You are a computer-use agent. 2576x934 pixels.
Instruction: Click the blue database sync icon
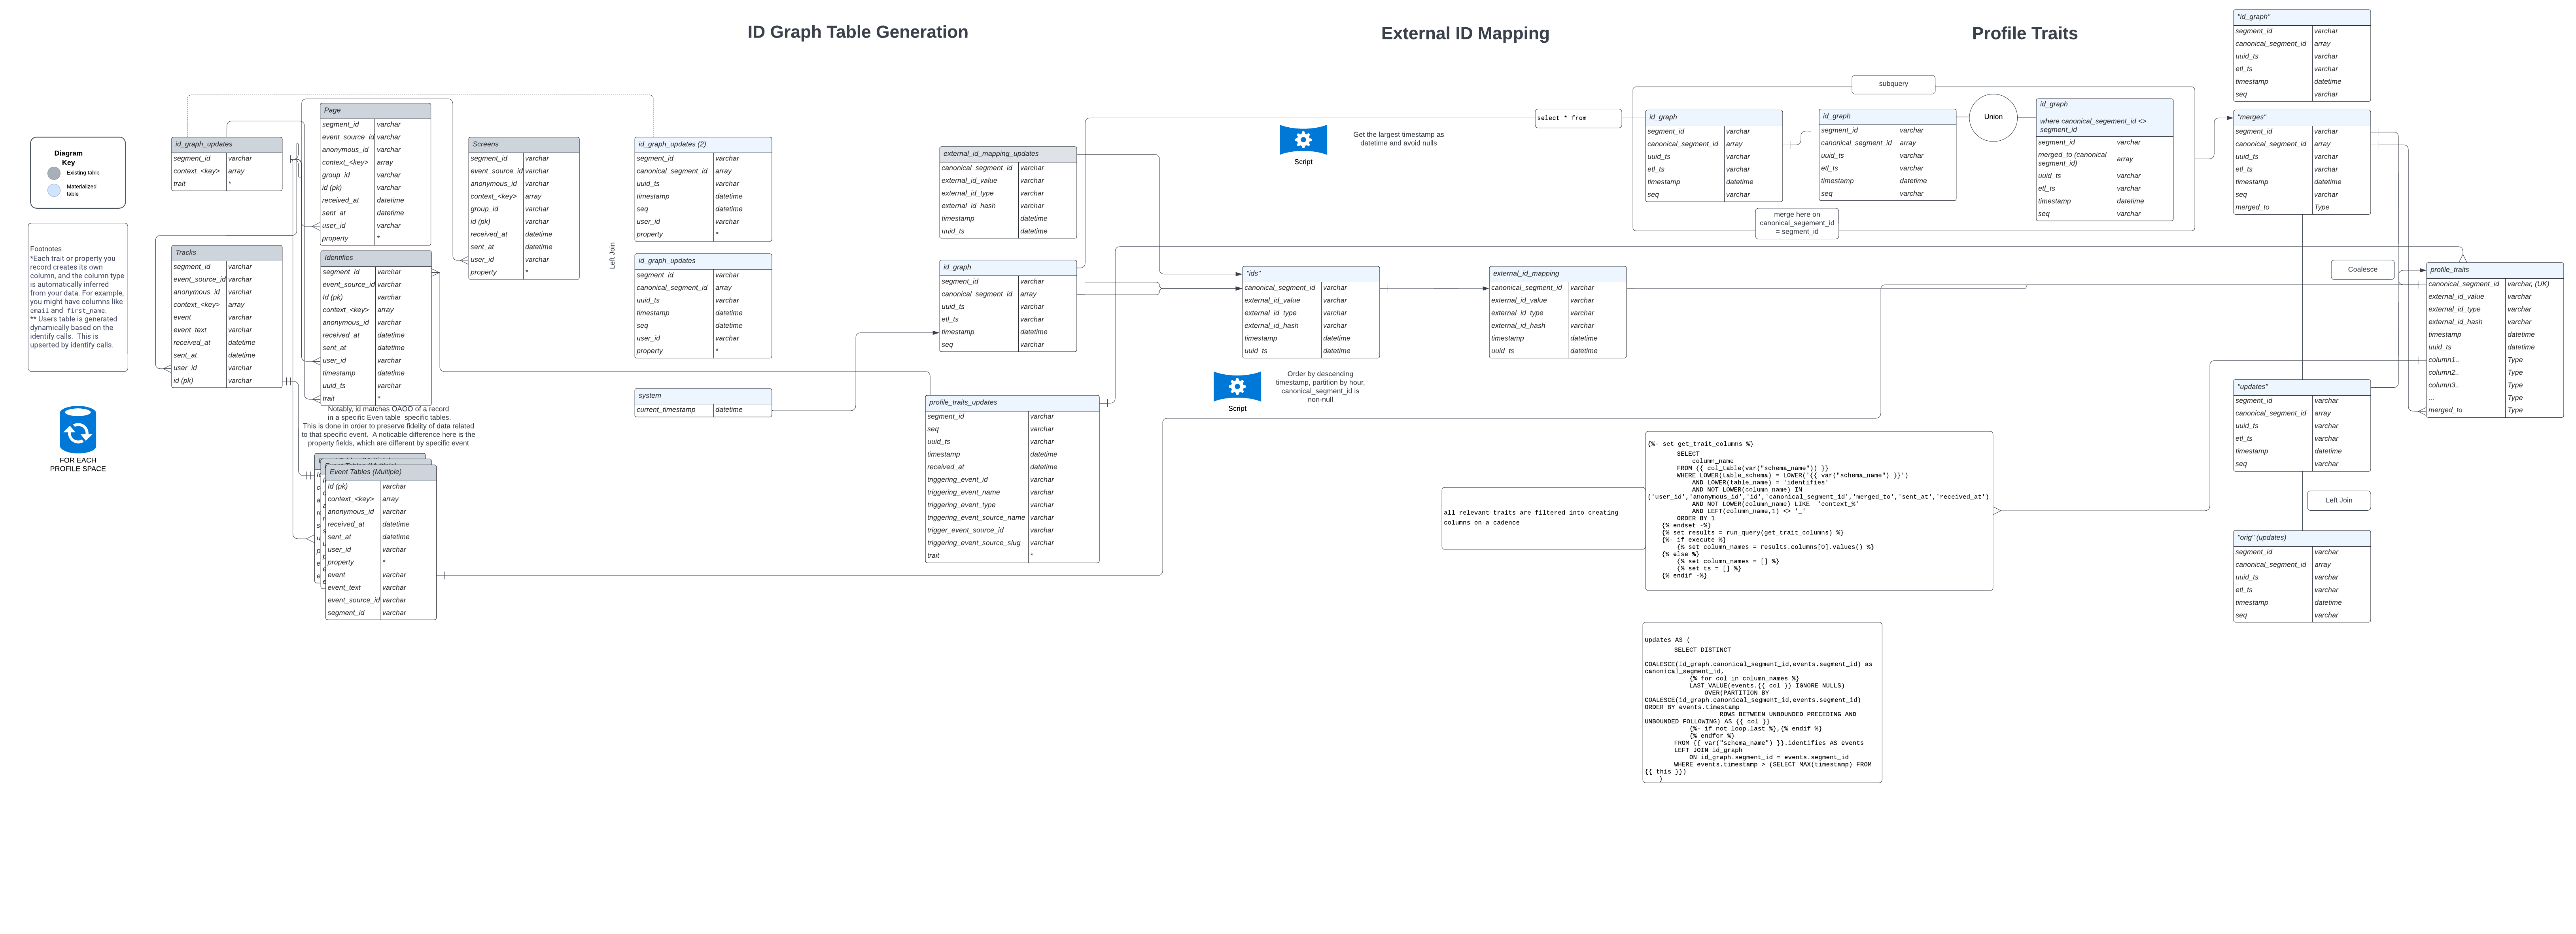(78, 430)
